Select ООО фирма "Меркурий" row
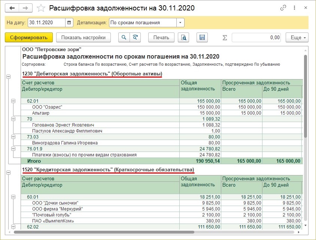Image resolution: width=316 pixels, height=240 pixels. [x=162, y=209]
